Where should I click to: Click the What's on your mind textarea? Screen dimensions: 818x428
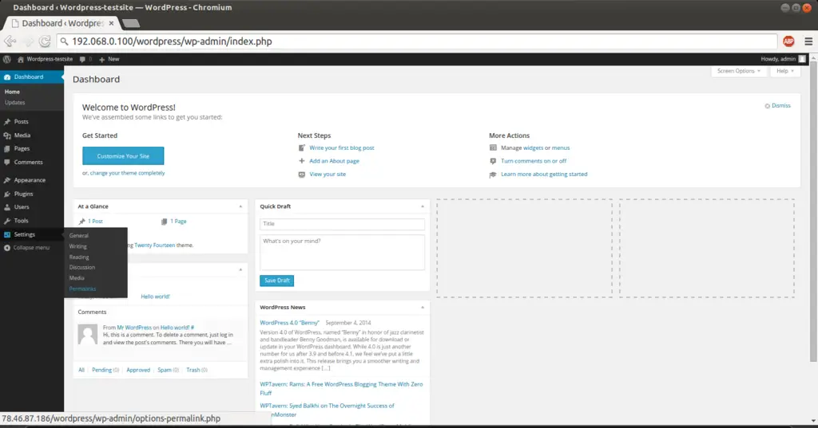(342, 253)
